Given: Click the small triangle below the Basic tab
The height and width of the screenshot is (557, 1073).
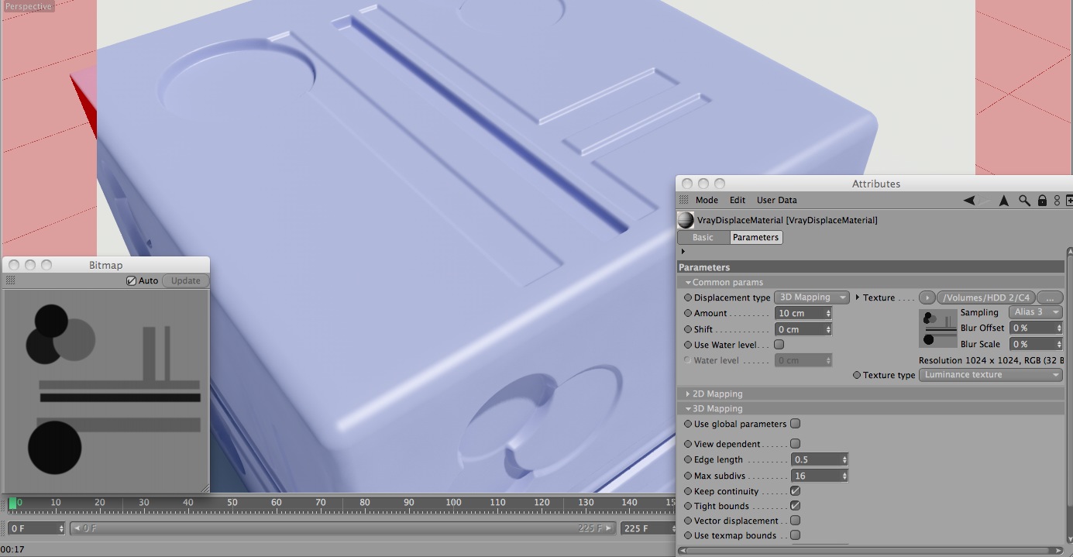Looking at the screenshot, I should tap(683, 252).
